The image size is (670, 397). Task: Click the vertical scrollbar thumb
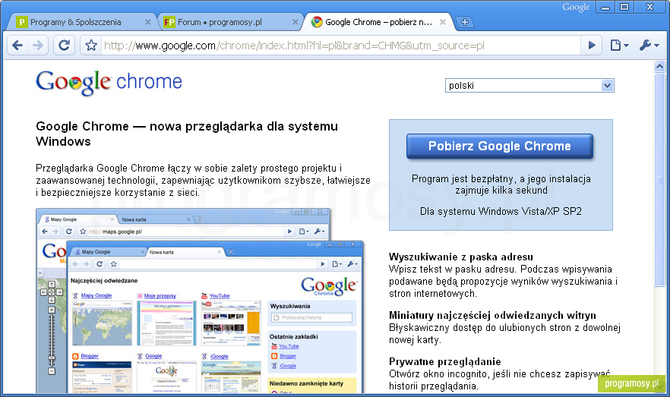tap(659, 180)
